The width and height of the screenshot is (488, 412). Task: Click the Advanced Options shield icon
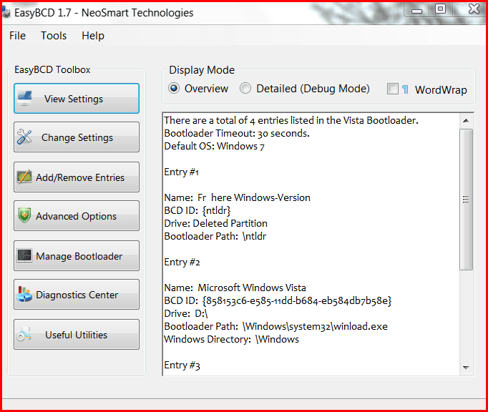click(x=24, y=215)
